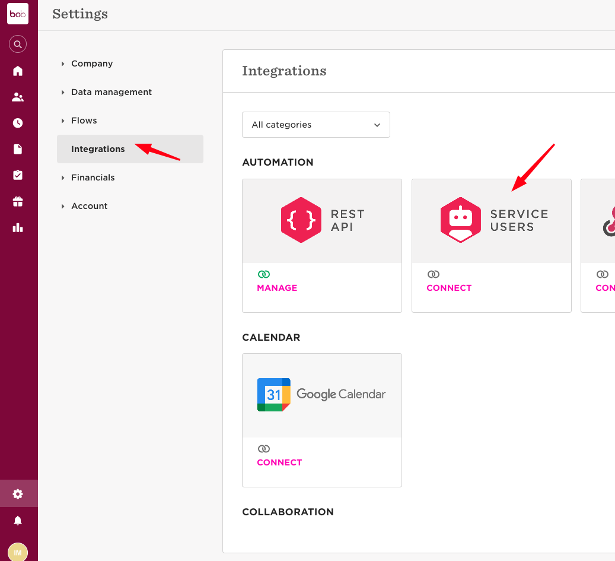Click MANAGE on REST API card
The height and width of the screenshot is (561, 615).
point(277,288)
